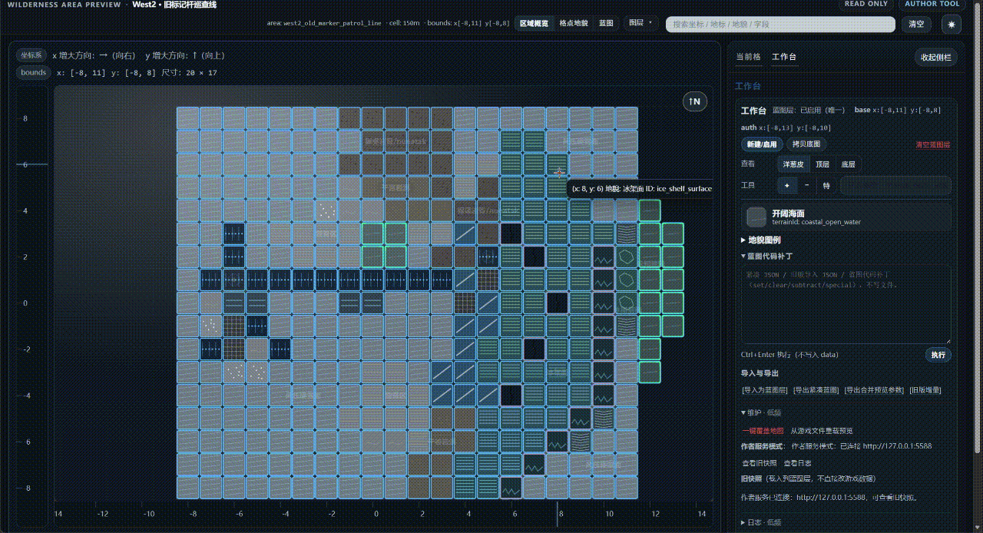Screen dimensions: 983x533
Task: Click the 查看旧快照 link
Action: [x=758, y=463]
